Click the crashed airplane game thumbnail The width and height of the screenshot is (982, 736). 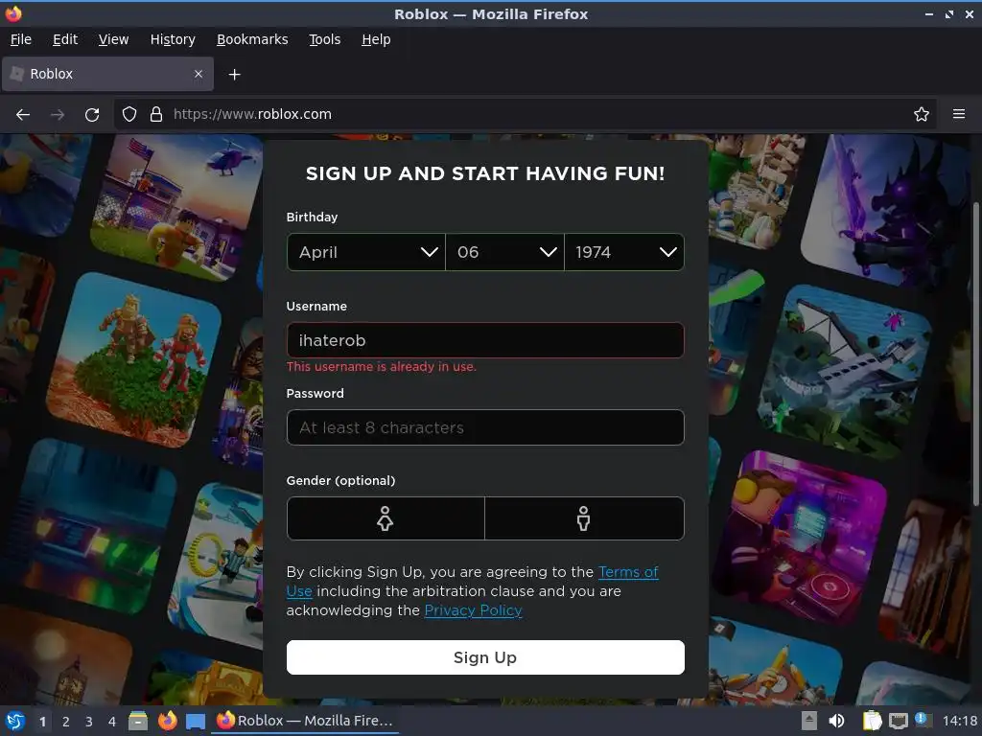coord(845,373)
